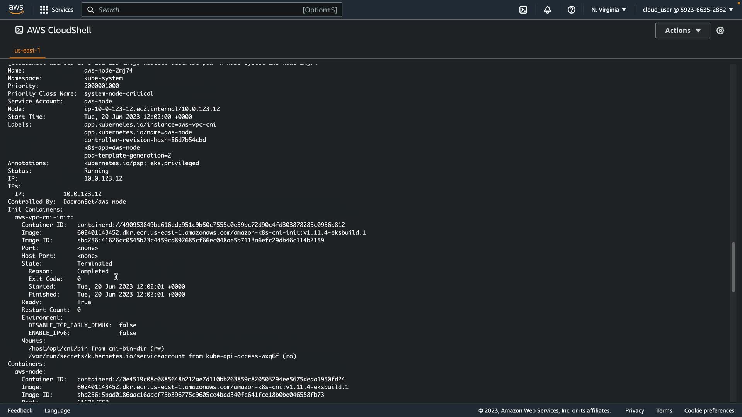Open the help question mark icon
This screenshot has height=417, width=742.
(x=571, y=10)
